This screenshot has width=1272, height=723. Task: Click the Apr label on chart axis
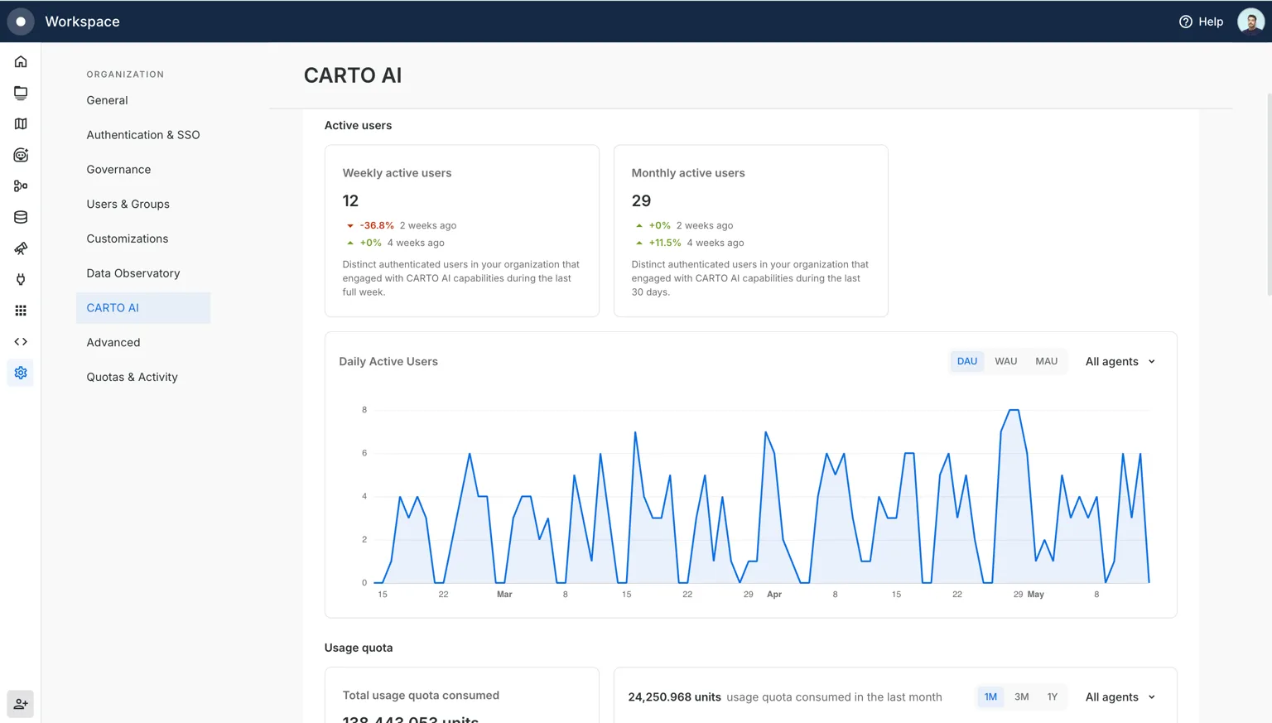(774, 595)
